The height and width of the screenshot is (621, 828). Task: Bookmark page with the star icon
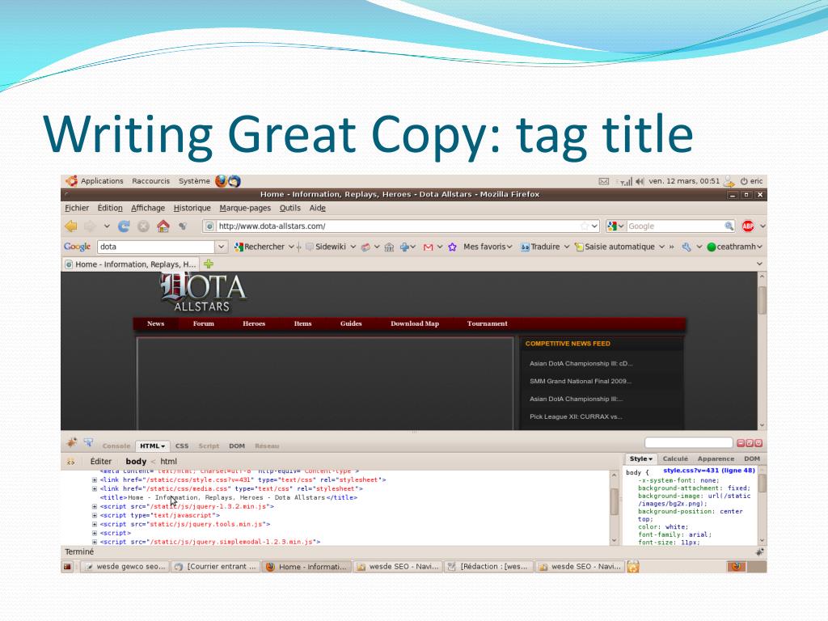585,226
